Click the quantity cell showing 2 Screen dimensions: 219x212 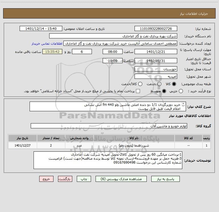[51, 145]
